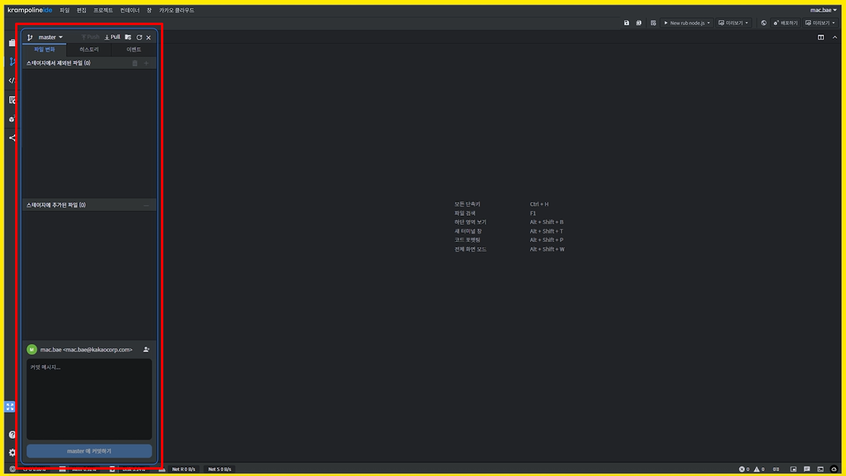Click the 배포하기 deploy button
The height and width of the screenshot is (476, 846).
[786, 23]
